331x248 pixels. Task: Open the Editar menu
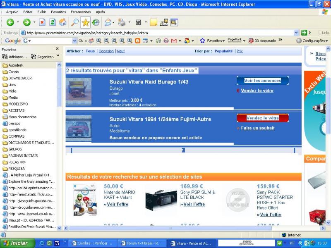point(28,12)
